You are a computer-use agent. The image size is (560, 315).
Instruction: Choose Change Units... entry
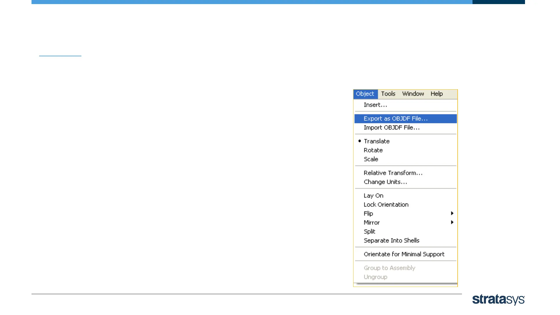385,182
